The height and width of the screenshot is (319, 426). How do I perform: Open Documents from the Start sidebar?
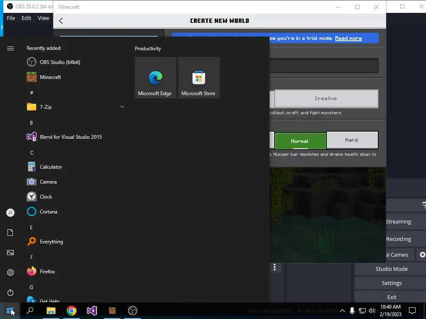pyautogui.click(x=10, y=233)
